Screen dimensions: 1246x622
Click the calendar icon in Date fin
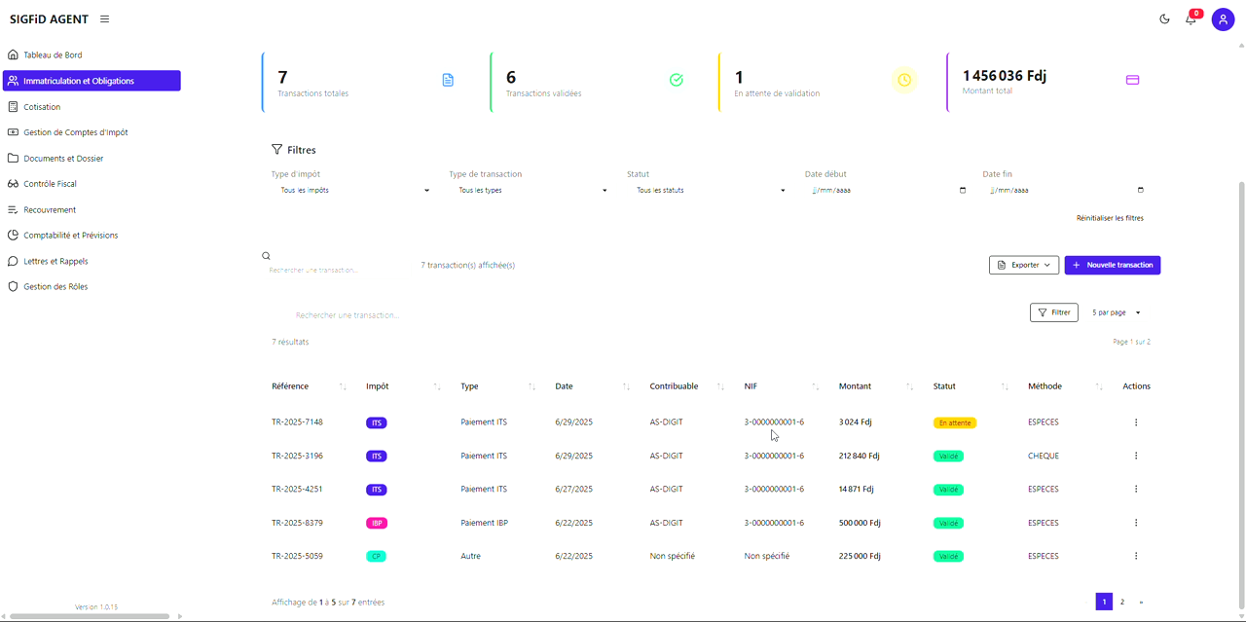1141,191
